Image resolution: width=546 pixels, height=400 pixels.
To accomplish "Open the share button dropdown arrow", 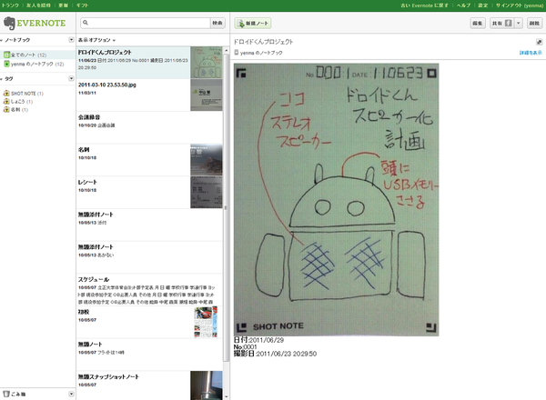I will click(519, 23).
